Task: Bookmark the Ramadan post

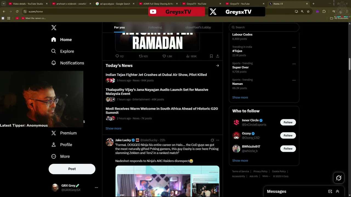Action: click(x=211, y=56)
